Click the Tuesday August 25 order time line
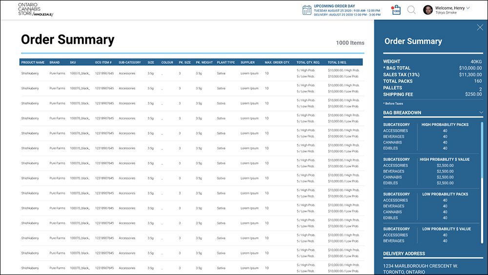The height and width of the screenshot is (275, 488). (346, 11)
